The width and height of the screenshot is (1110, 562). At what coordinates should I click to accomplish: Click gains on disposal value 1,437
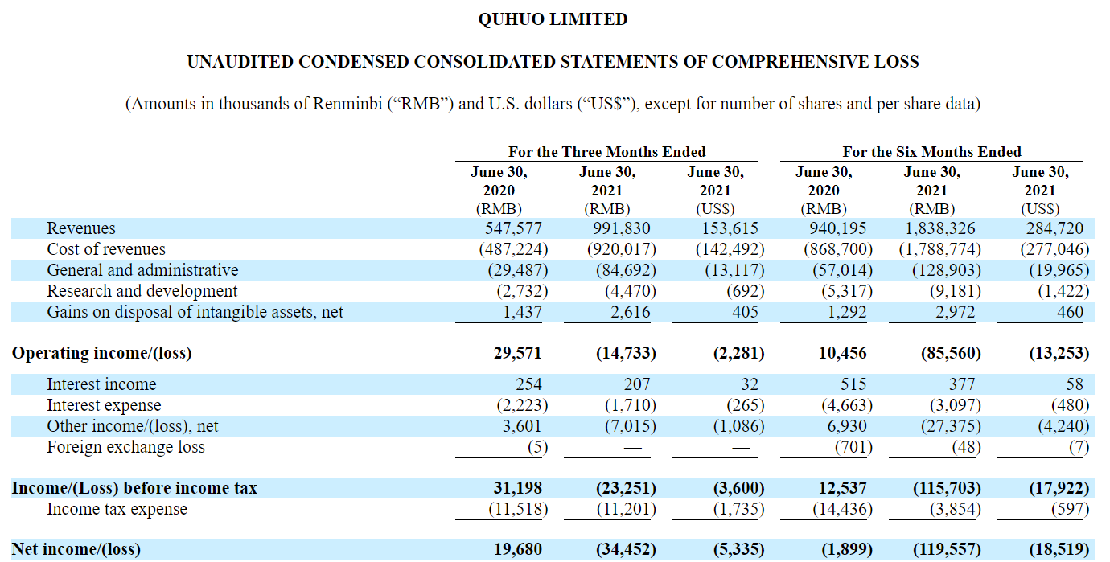point(521,312)
